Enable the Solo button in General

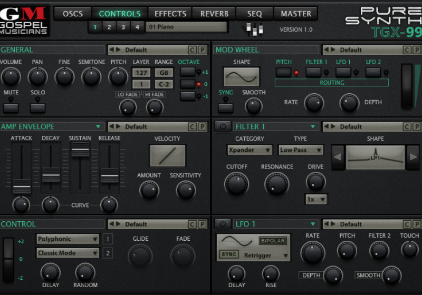click(x=37, y=107)
